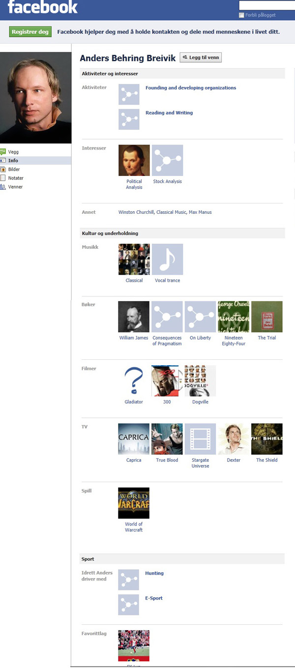The height and width of the screenshot is (668, 295).
Task: Click the Classical music thumbnail
Action: (134, 259)
